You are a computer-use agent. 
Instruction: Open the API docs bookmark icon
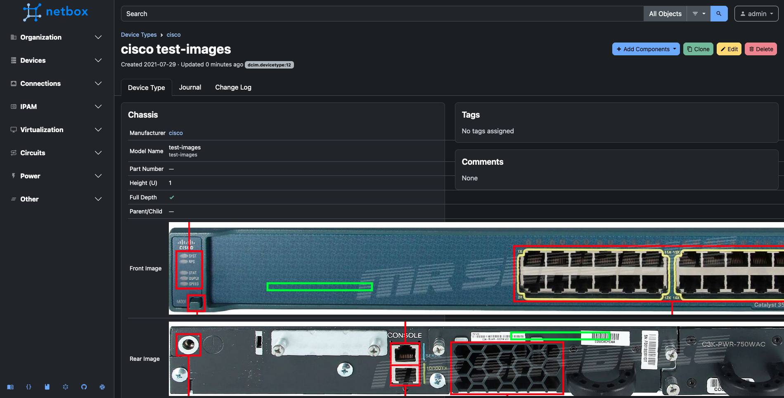coord(47,387)
